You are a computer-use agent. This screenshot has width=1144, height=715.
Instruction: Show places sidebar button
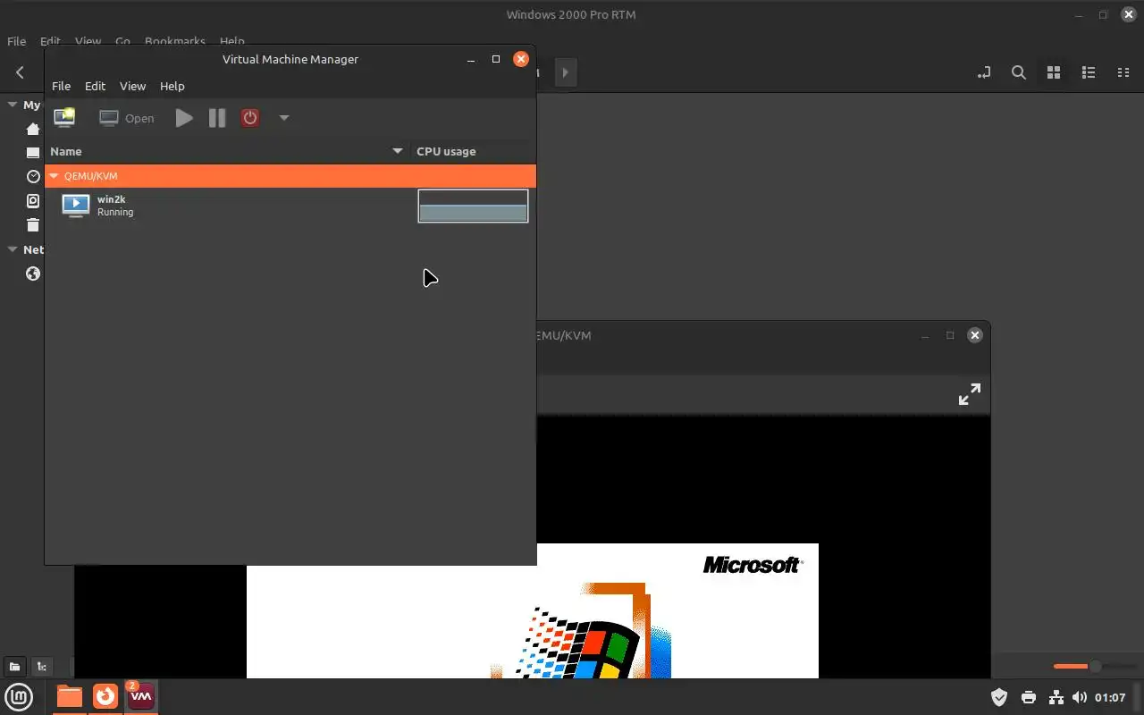(14, 666)
